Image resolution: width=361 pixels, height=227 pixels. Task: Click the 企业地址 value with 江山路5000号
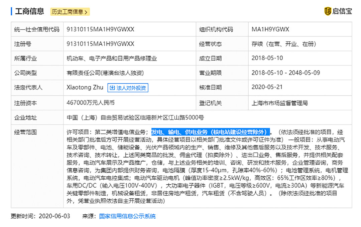pyautogui.click(x=135, y=118)
